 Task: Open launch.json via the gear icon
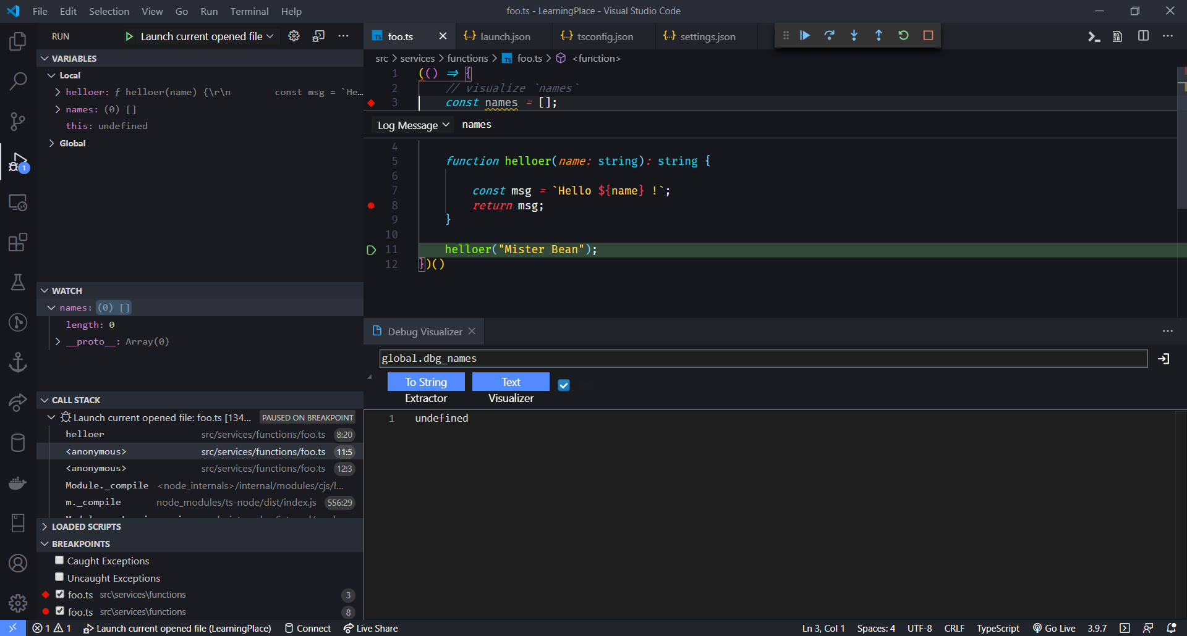[x=294, y=36]
